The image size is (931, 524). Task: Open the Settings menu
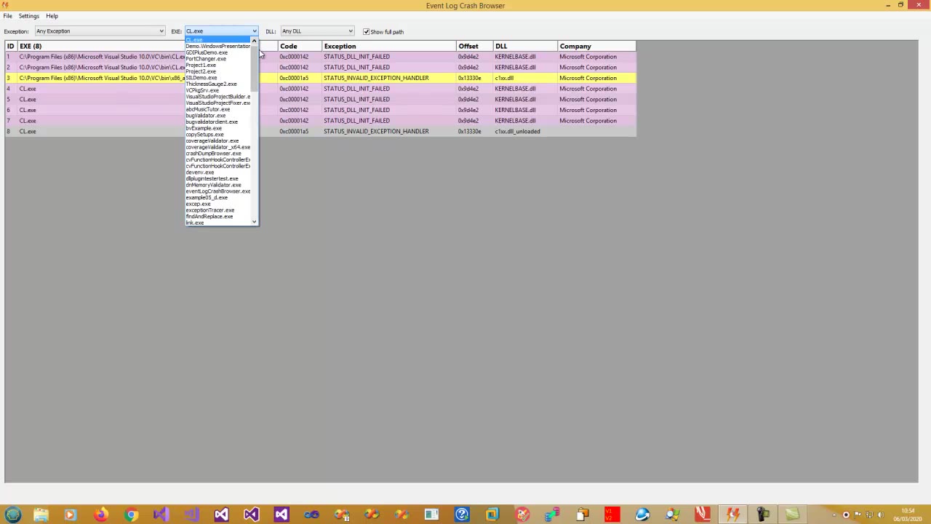[29, 16]
